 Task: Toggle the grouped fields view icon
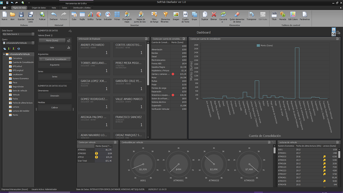pyautogui.click(x=5, y=49)
